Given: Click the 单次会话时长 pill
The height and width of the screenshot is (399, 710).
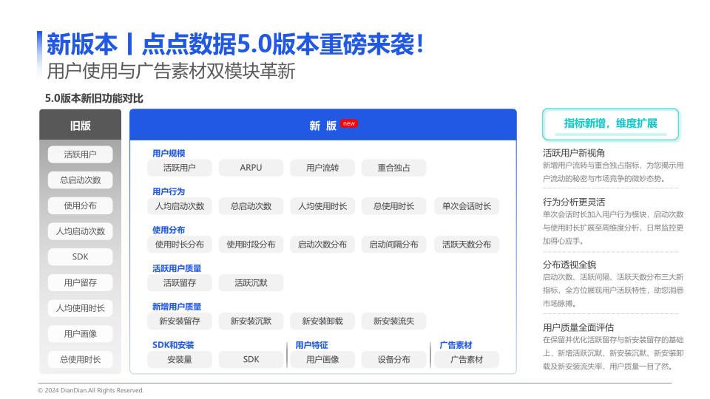Looking at the screenshot, I should coord(467,206).
